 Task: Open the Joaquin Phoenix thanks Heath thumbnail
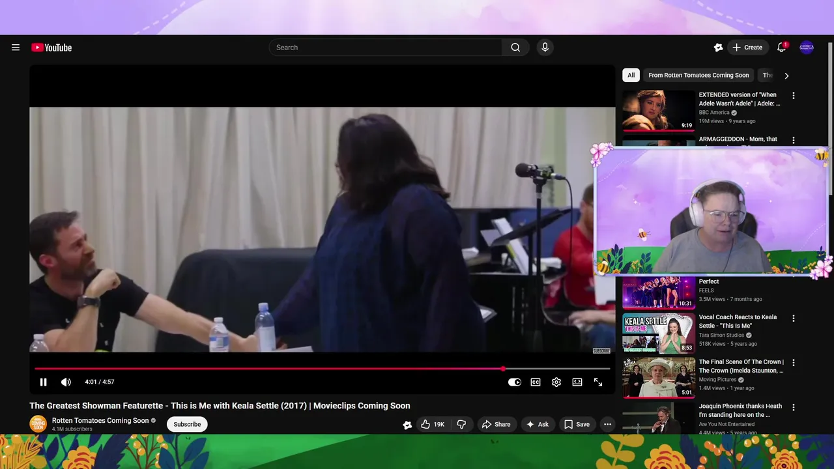(x=659, y=418)
